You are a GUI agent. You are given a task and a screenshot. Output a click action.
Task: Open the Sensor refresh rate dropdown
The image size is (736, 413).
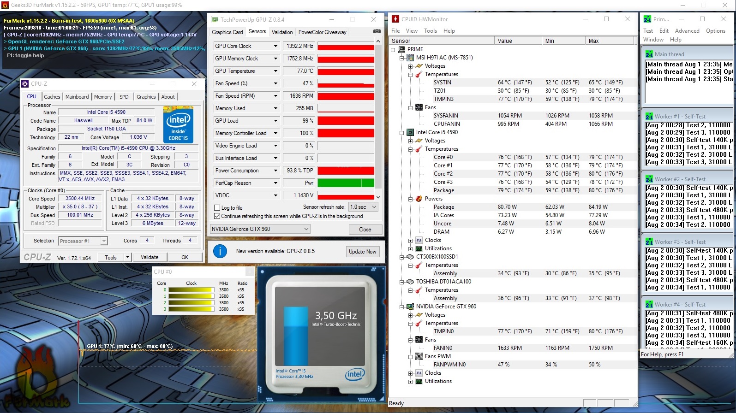pyautogui.click(x=363, y=207)
